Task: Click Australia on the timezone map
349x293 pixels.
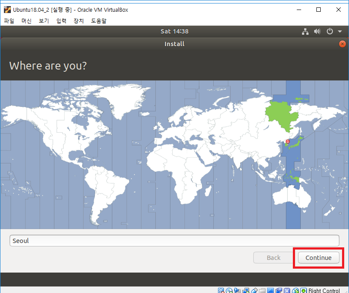Action: (x=292, y=197)
